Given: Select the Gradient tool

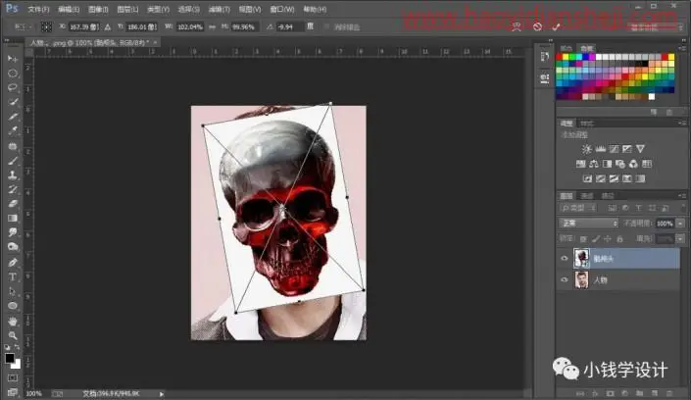Looking at the screenshot, I should tap(13, 218).
